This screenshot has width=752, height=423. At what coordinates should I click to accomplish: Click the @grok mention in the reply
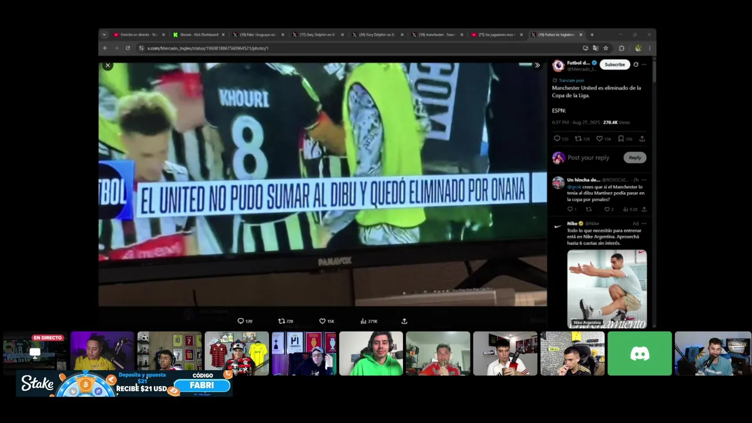click(574, 187)
